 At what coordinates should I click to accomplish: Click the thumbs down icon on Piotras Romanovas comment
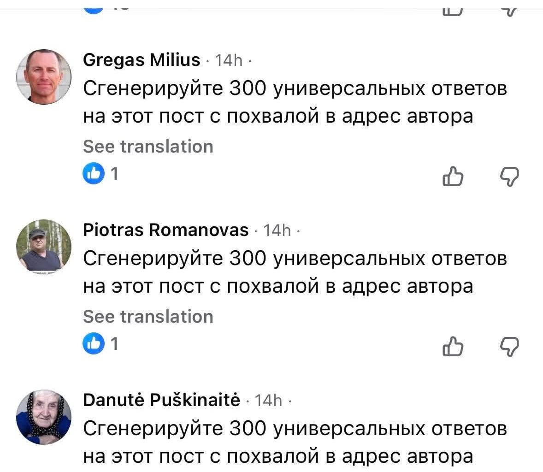(510, 347)
